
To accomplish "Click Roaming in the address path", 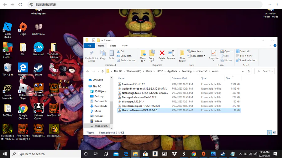I will (186, 71).
